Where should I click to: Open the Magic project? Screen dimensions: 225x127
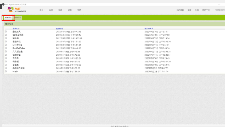click(x=15, y=71)
